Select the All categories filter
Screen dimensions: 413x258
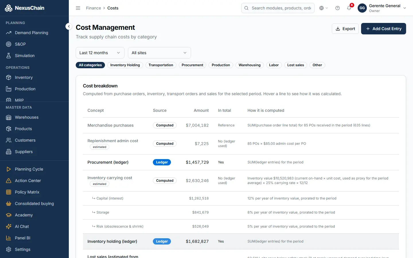pos(90,65)
